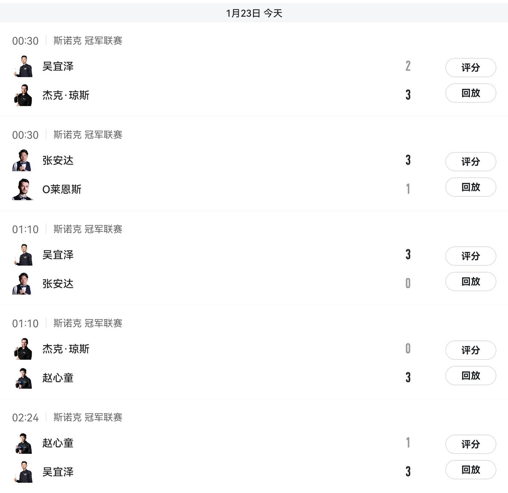This screenshot has width=508, height=493.
Task: Click 评分 for 02:24 赵心童 vs 吴宜泽 match
Action: (470, 444)
